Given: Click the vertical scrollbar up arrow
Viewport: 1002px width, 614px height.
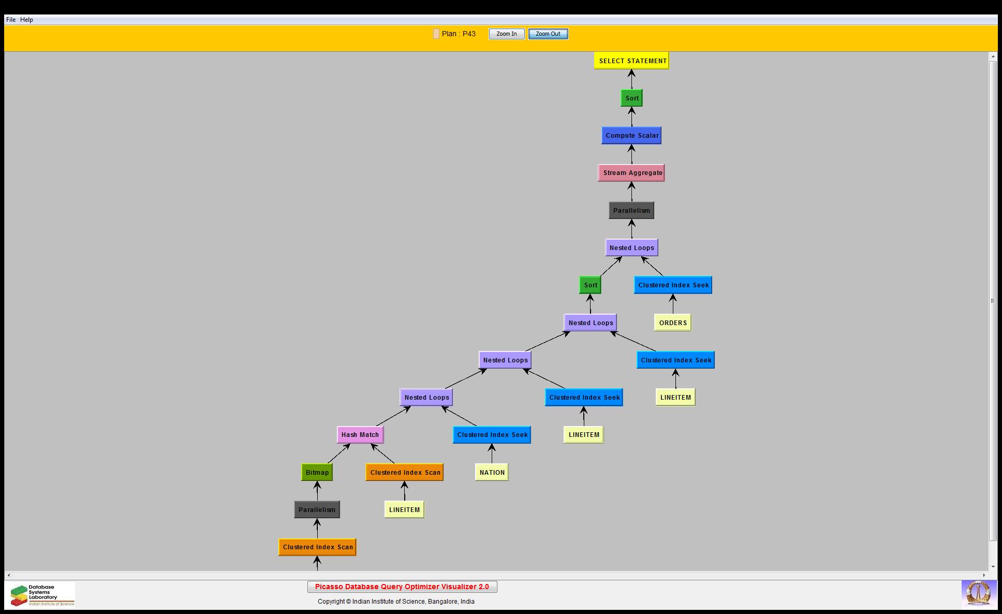Looking at the screenshot, I should coord(993,56).
